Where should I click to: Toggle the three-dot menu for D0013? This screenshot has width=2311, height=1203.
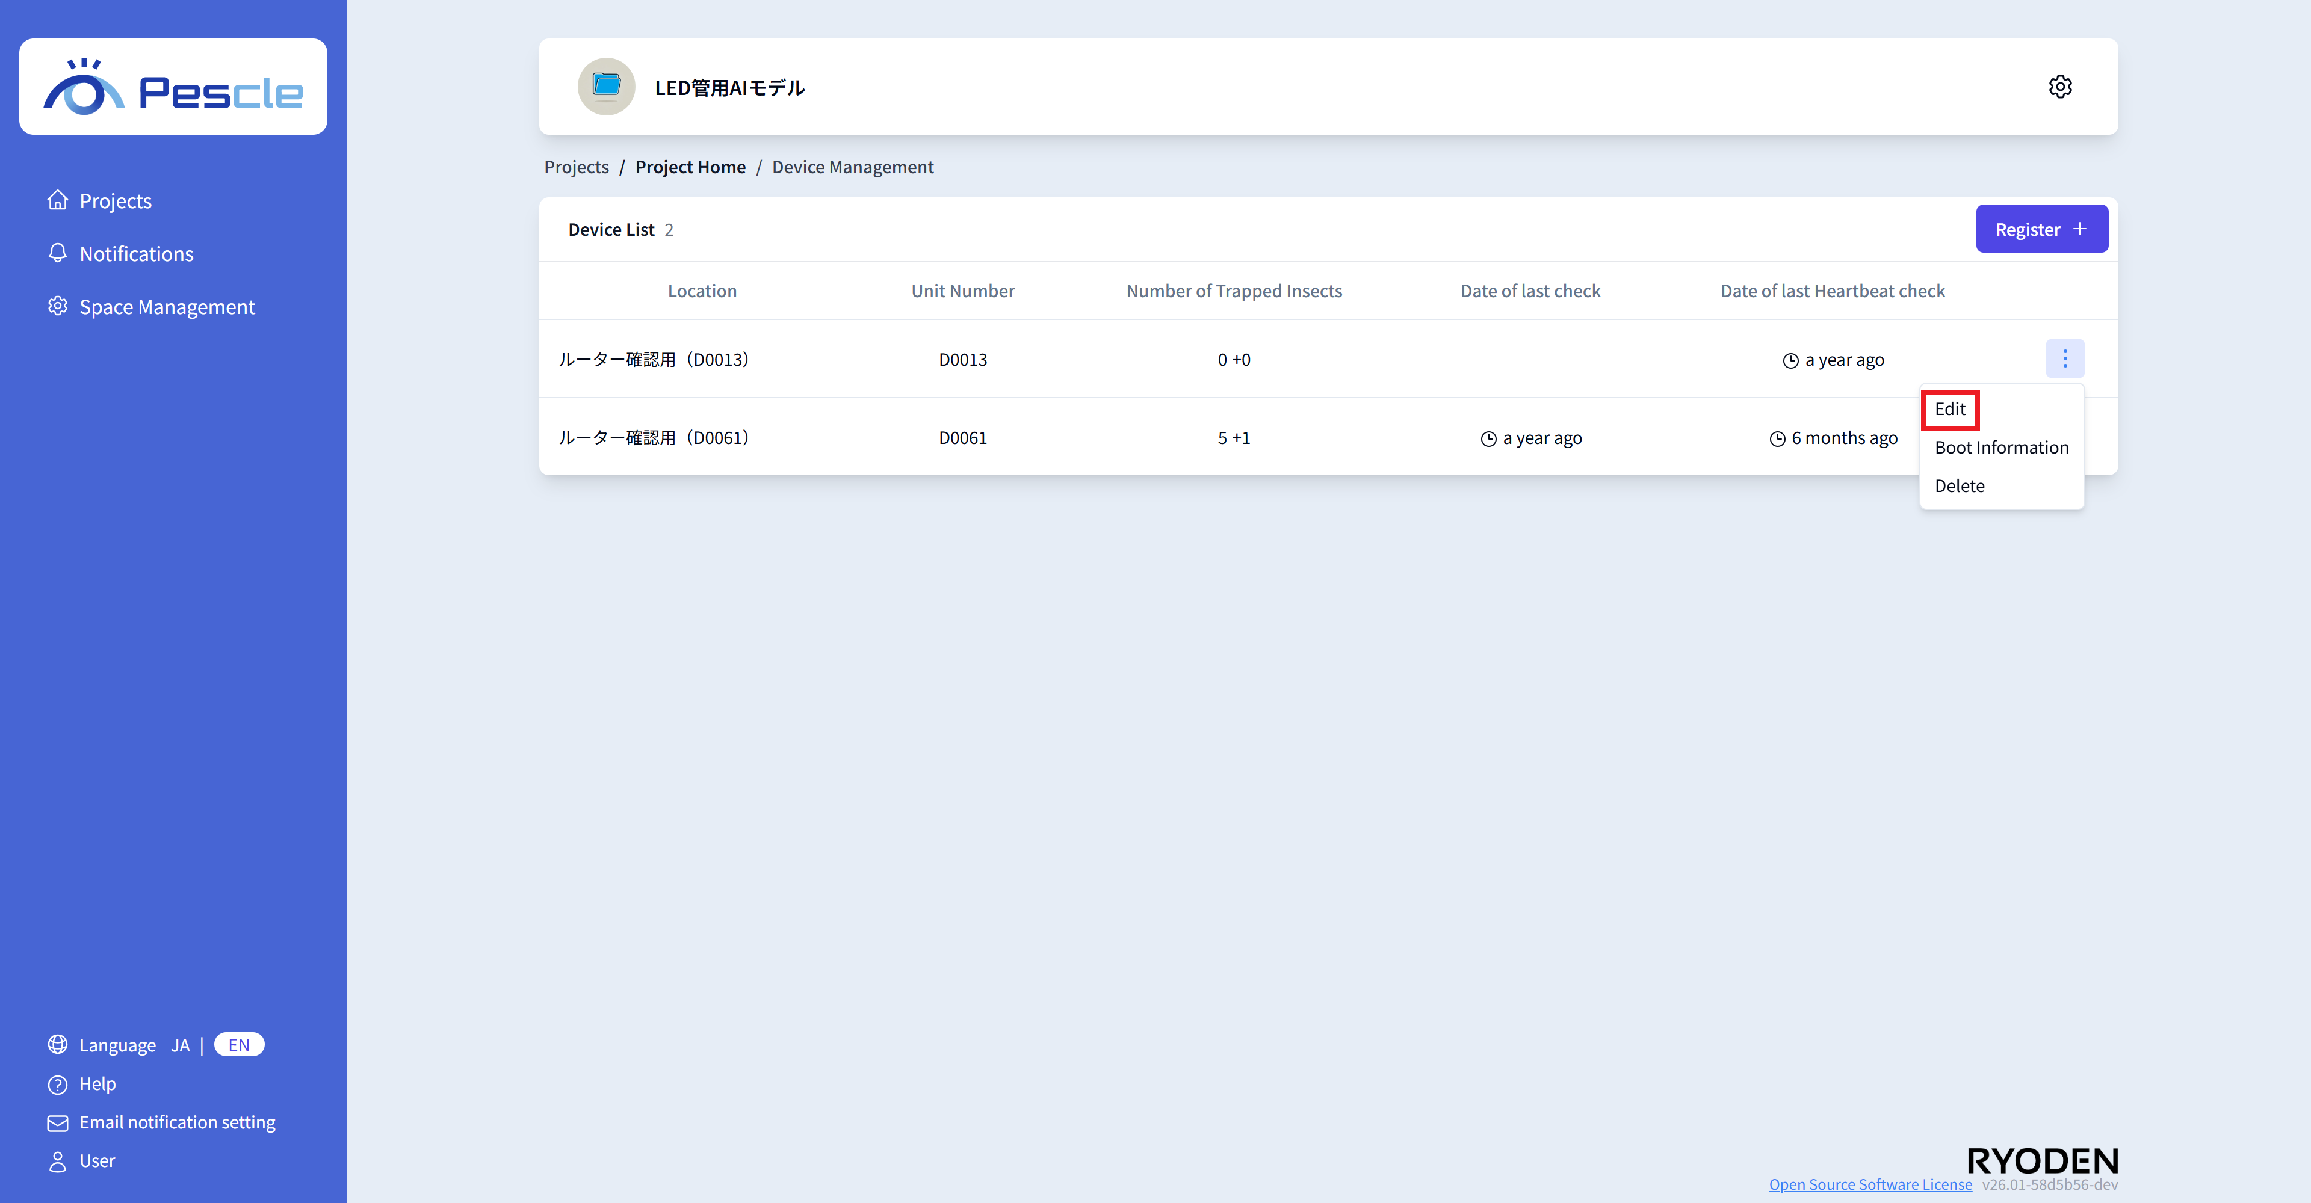(2064, 358)
